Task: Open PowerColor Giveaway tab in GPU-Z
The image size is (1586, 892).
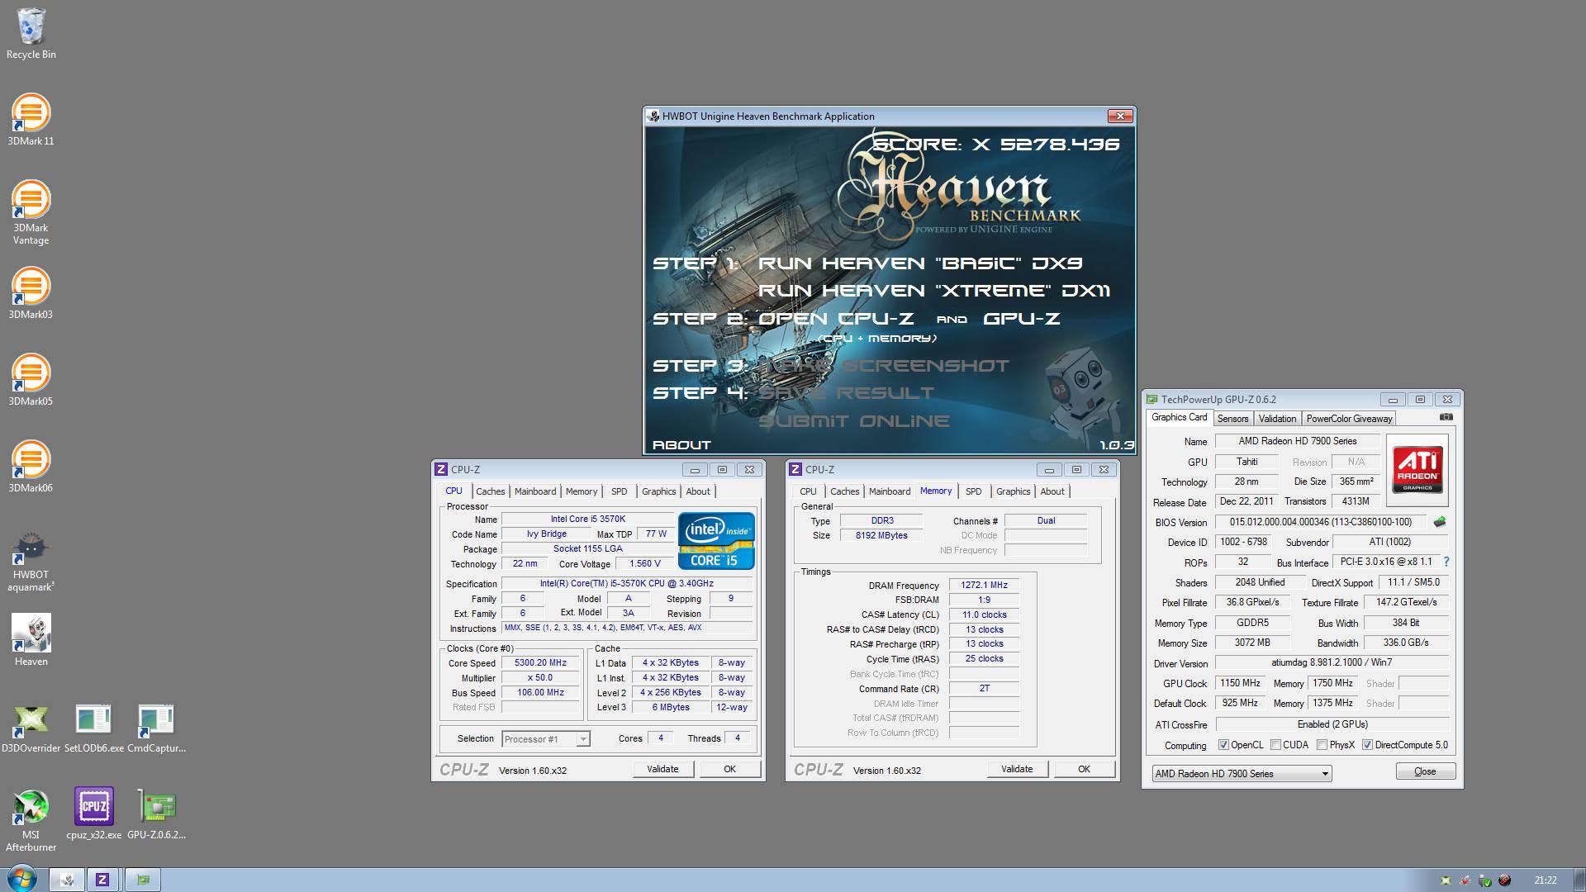Action: click(x=1349, y=419)
